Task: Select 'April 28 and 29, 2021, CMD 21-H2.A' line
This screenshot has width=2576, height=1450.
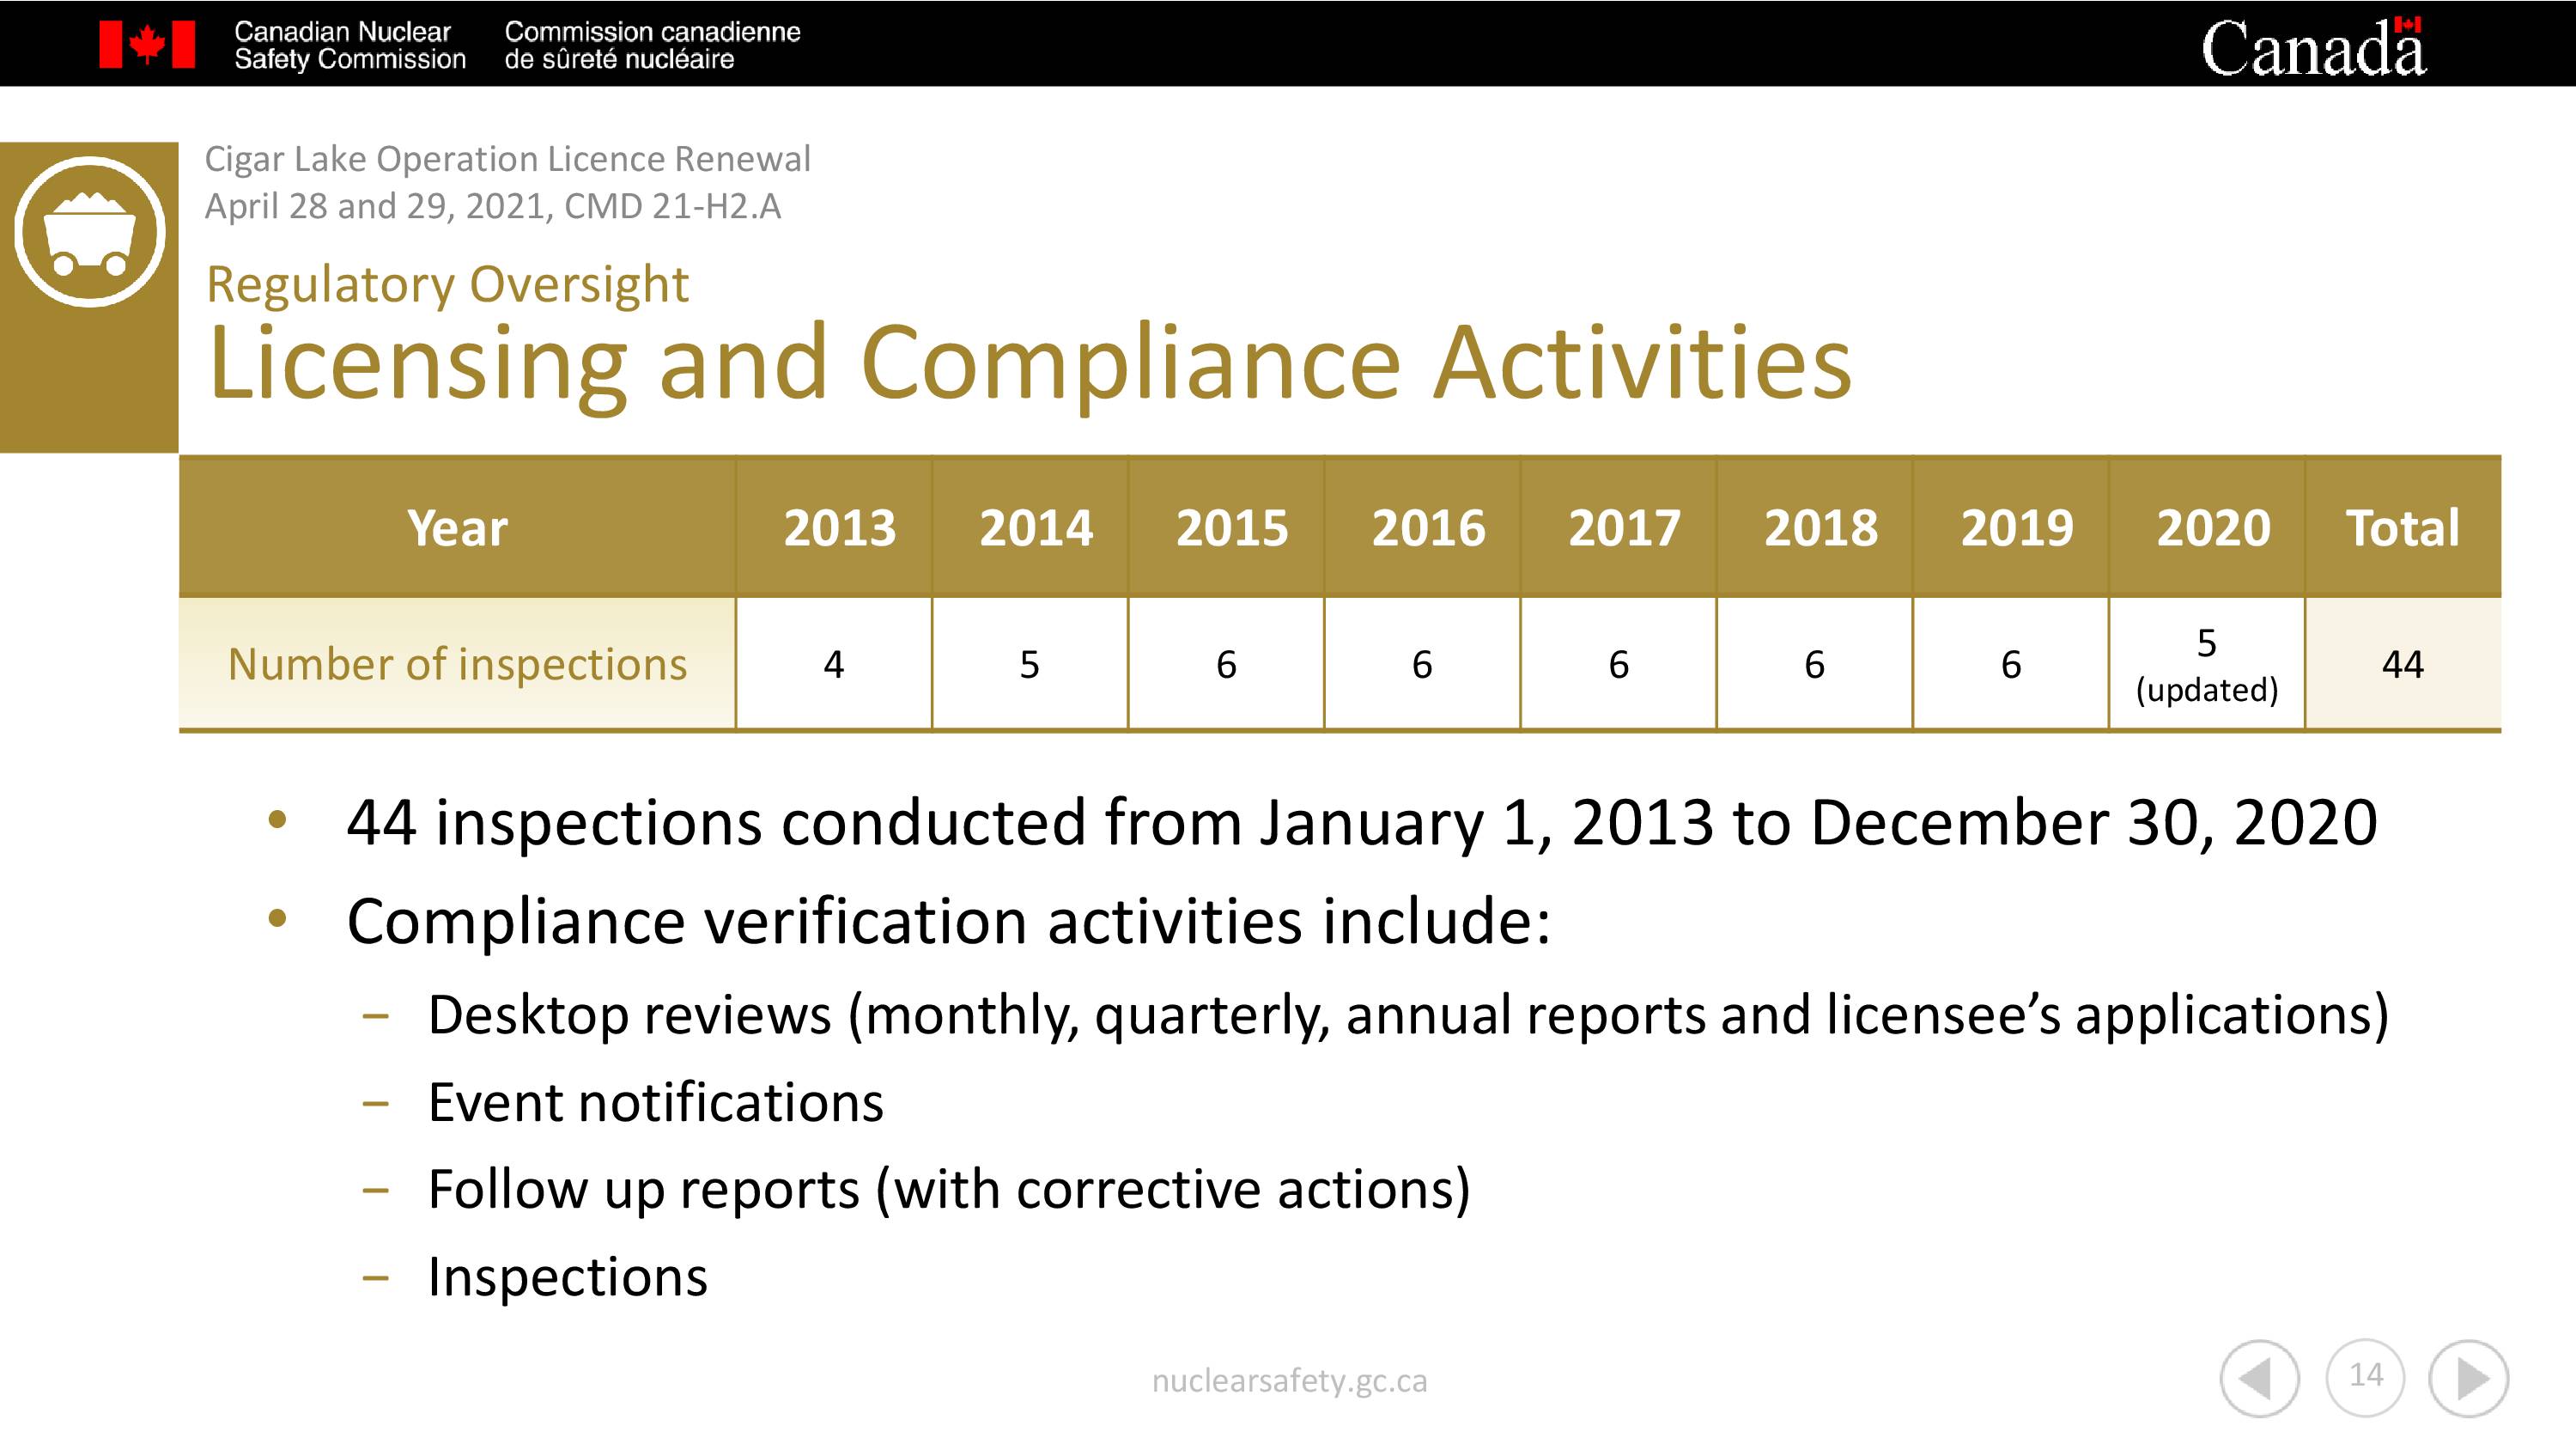Action: click(493, 206)
